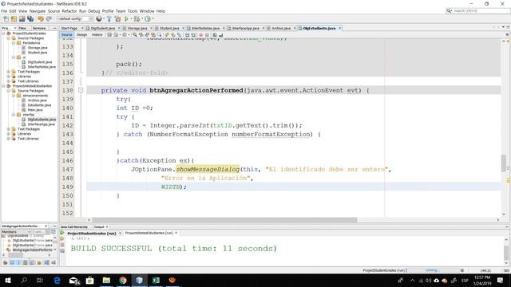Image resolution: width=511 pixels, height=287 pixels.
Task: Click the Clean and Build Project icon
Action: pyautogui.click(x=117, y=19)
